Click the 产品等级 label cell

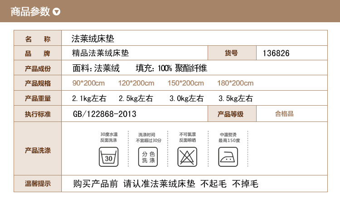click(232, 114)
